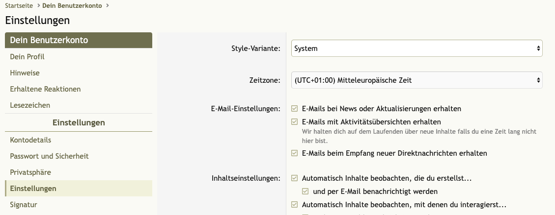555x215 pixels.
Task: Go to Startseite breadcrumb link
Action: [19, 6]
